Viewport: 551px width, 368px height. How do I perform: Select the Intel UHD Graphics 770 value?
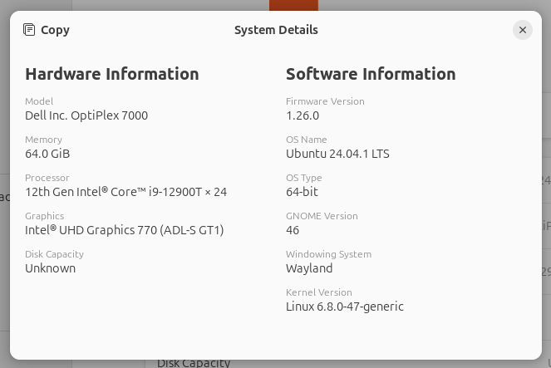(125, 230)
